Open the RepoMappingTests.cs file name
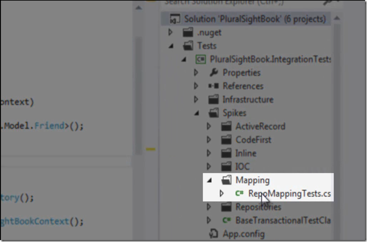The height and width of the screenshot is (242, 367). (x=290, y=194)
